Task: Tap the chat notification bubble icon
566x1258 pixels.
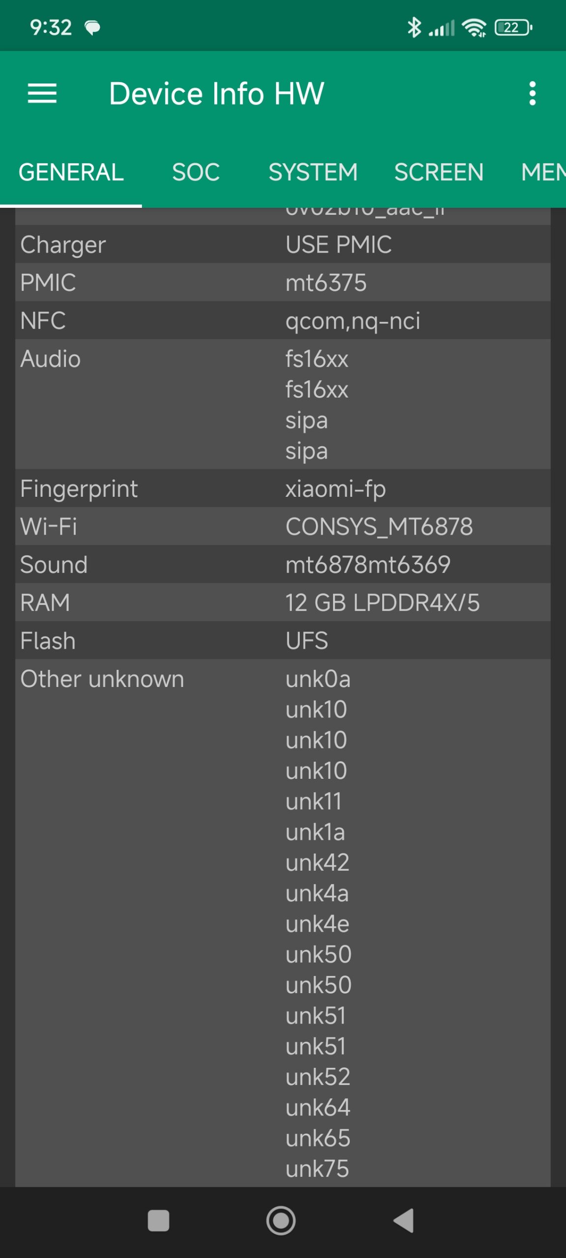Action: (x=92, y=28)
